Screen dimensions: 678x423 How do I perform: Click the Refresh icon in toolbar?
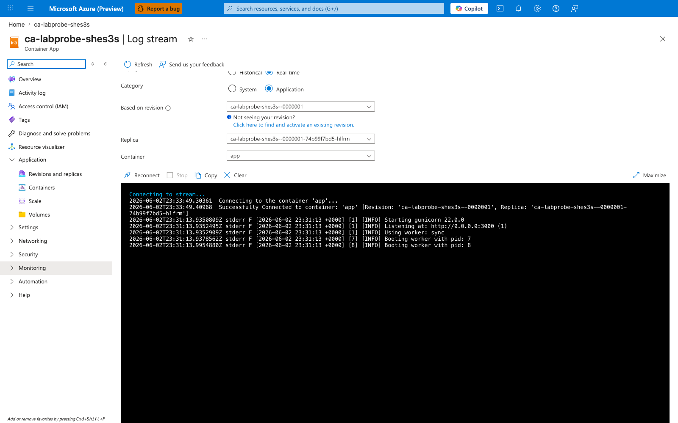pos(128,64)
